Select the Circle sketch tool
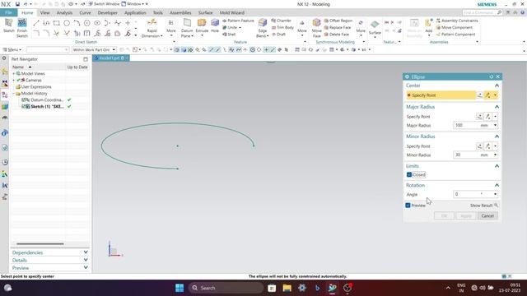This screenshot has height=296, width=527. [x=67, y=23]
